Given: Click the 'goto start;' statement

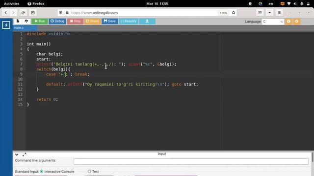Looking at the screenshot, I should coord(184,84).
